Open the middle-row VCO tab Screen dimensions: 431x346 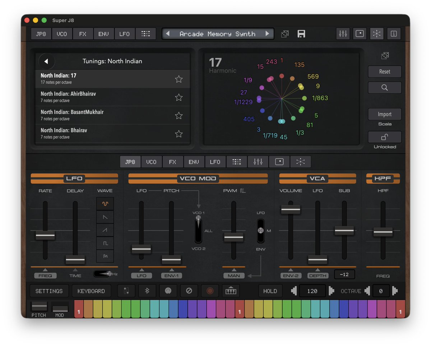(x=151, y=162)
